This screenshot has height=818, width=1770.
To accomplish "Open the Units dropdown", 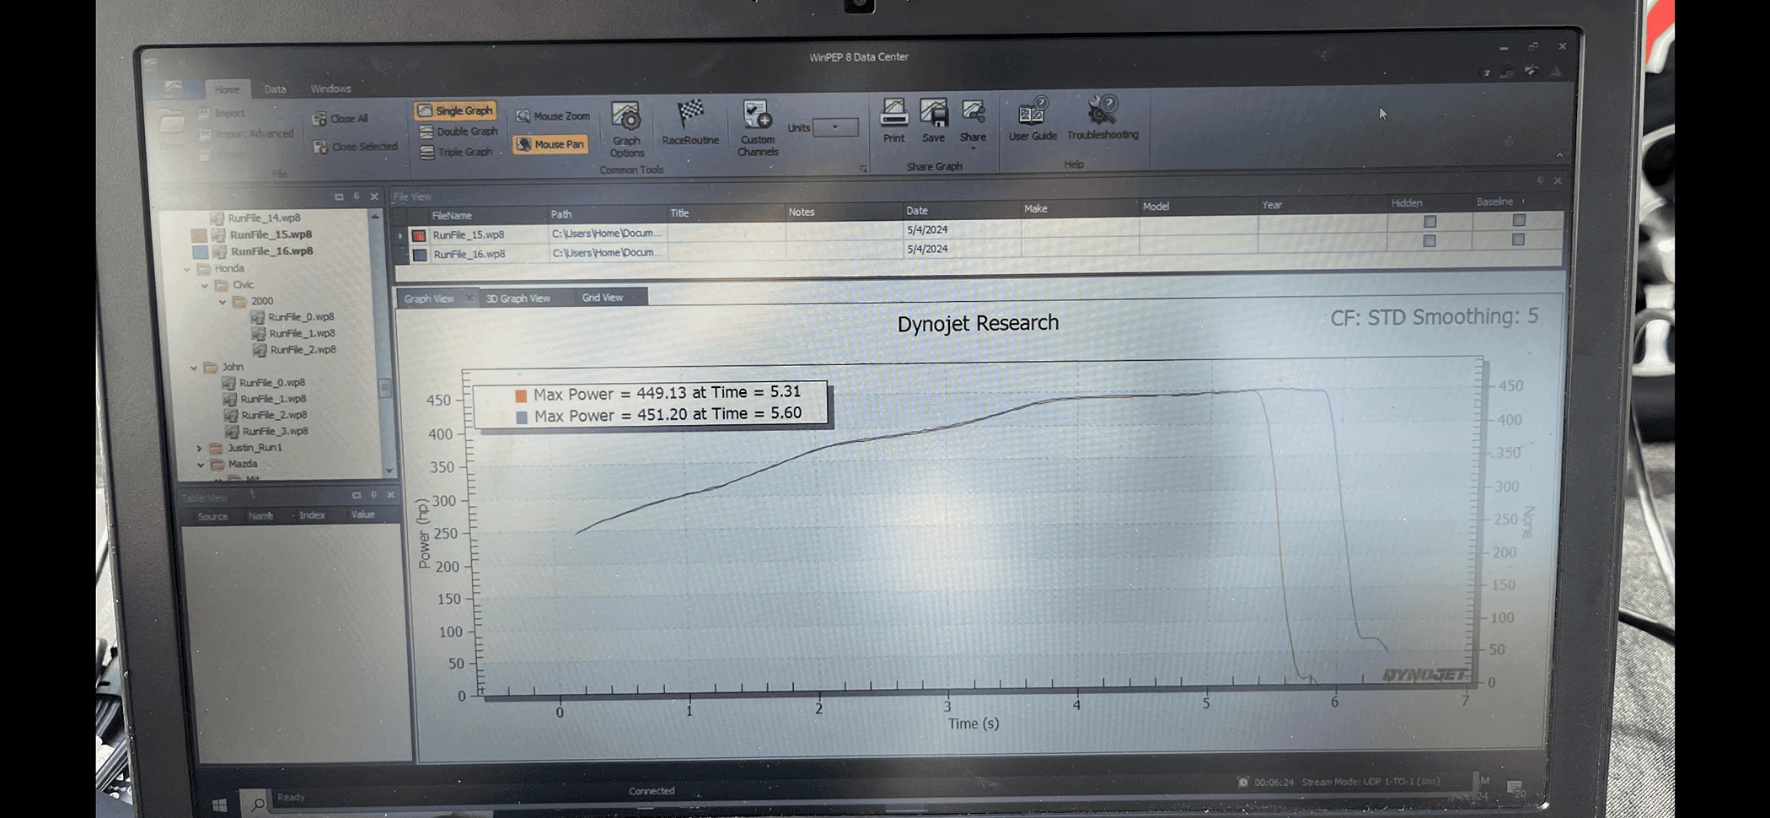I will point(835,127).
